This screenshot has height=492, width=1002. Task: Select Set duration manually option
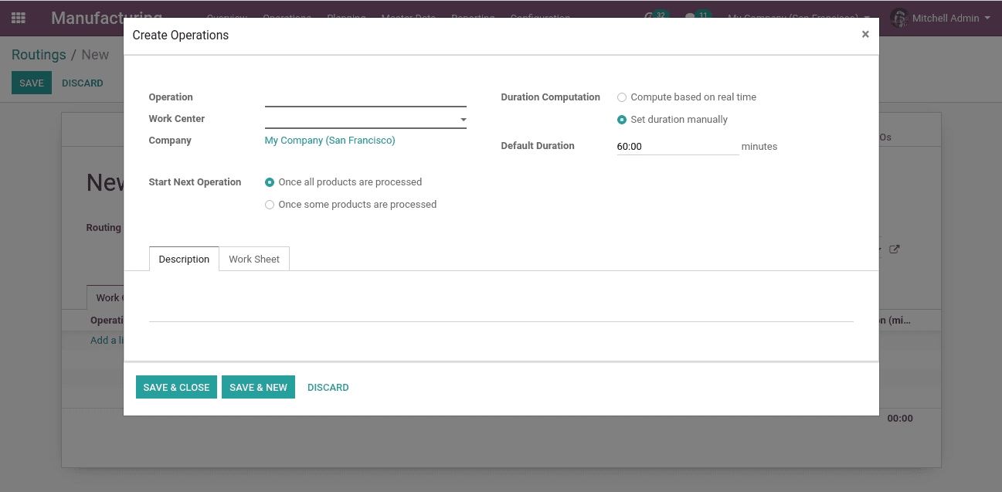[x=622, y=120]
